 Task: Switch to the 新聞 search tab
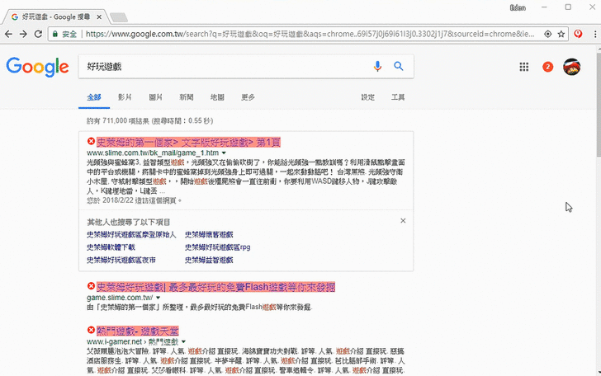pos(187,97)
